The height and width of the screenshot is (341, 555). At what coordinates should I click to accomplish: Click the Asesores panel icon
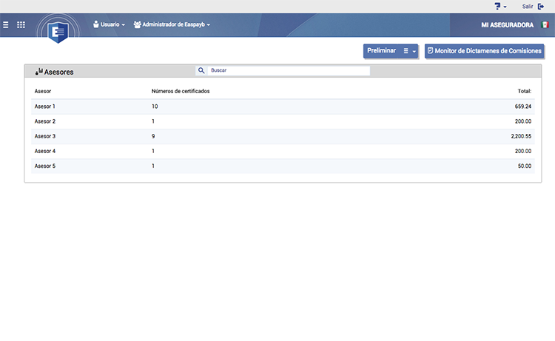coord(39,72)
